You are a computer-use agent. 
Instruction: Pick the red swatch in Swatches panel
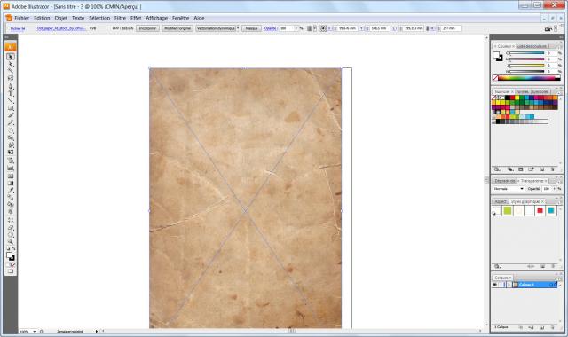512,98
